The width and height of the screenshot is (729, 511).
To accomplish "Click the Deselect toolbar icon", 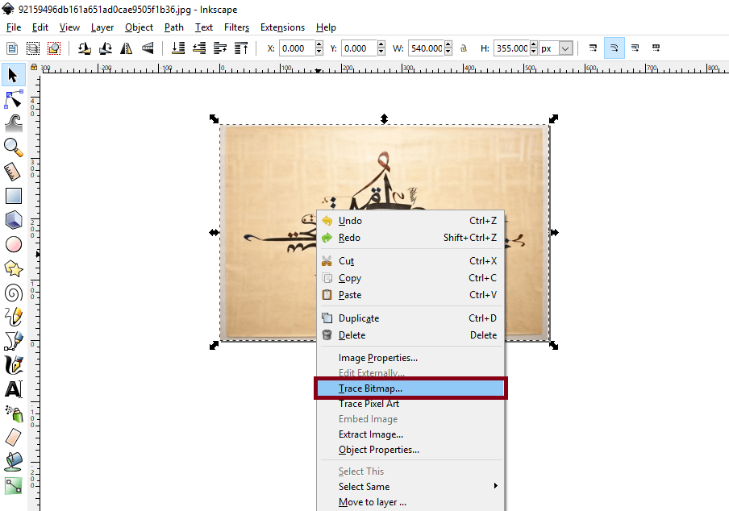I will tap(54, 48).
